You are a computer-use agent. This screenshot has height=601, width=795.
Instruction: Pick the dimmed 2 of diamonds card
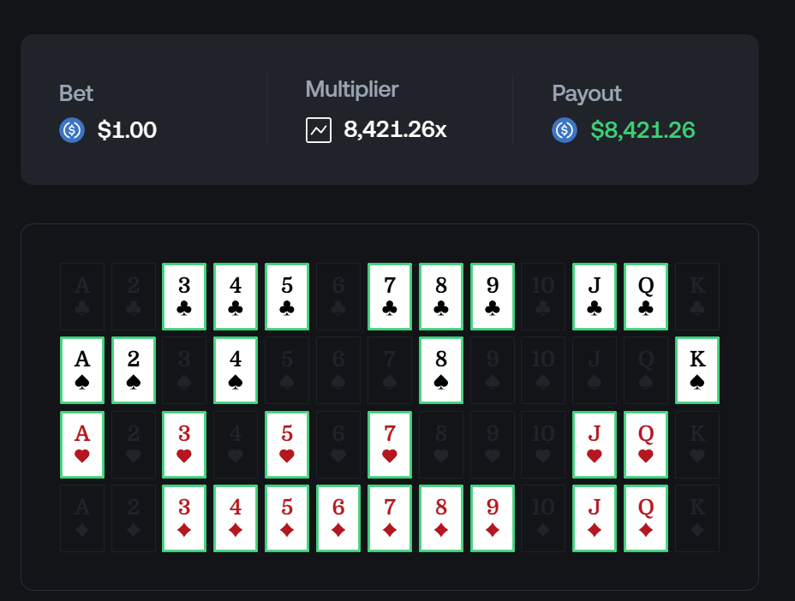pos(134,519)
